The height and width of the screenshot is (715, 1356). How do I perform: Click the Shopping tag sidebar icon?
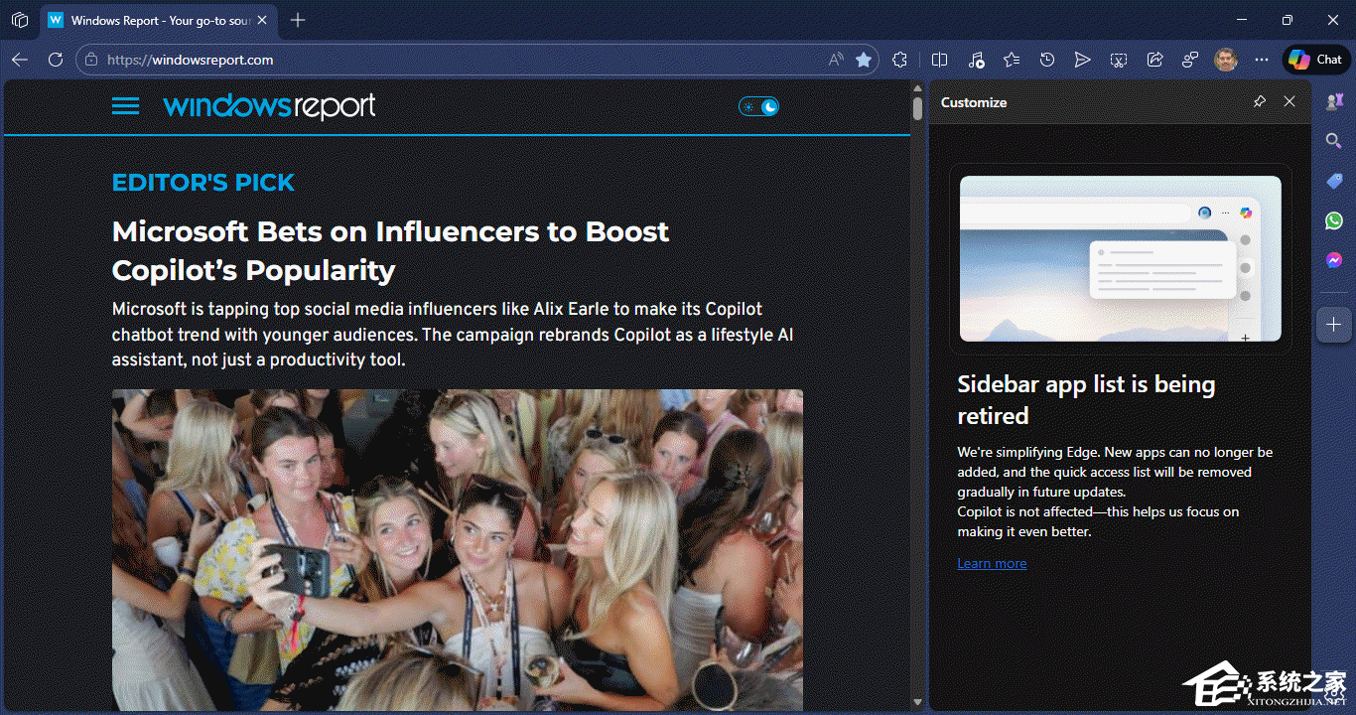1333,181
